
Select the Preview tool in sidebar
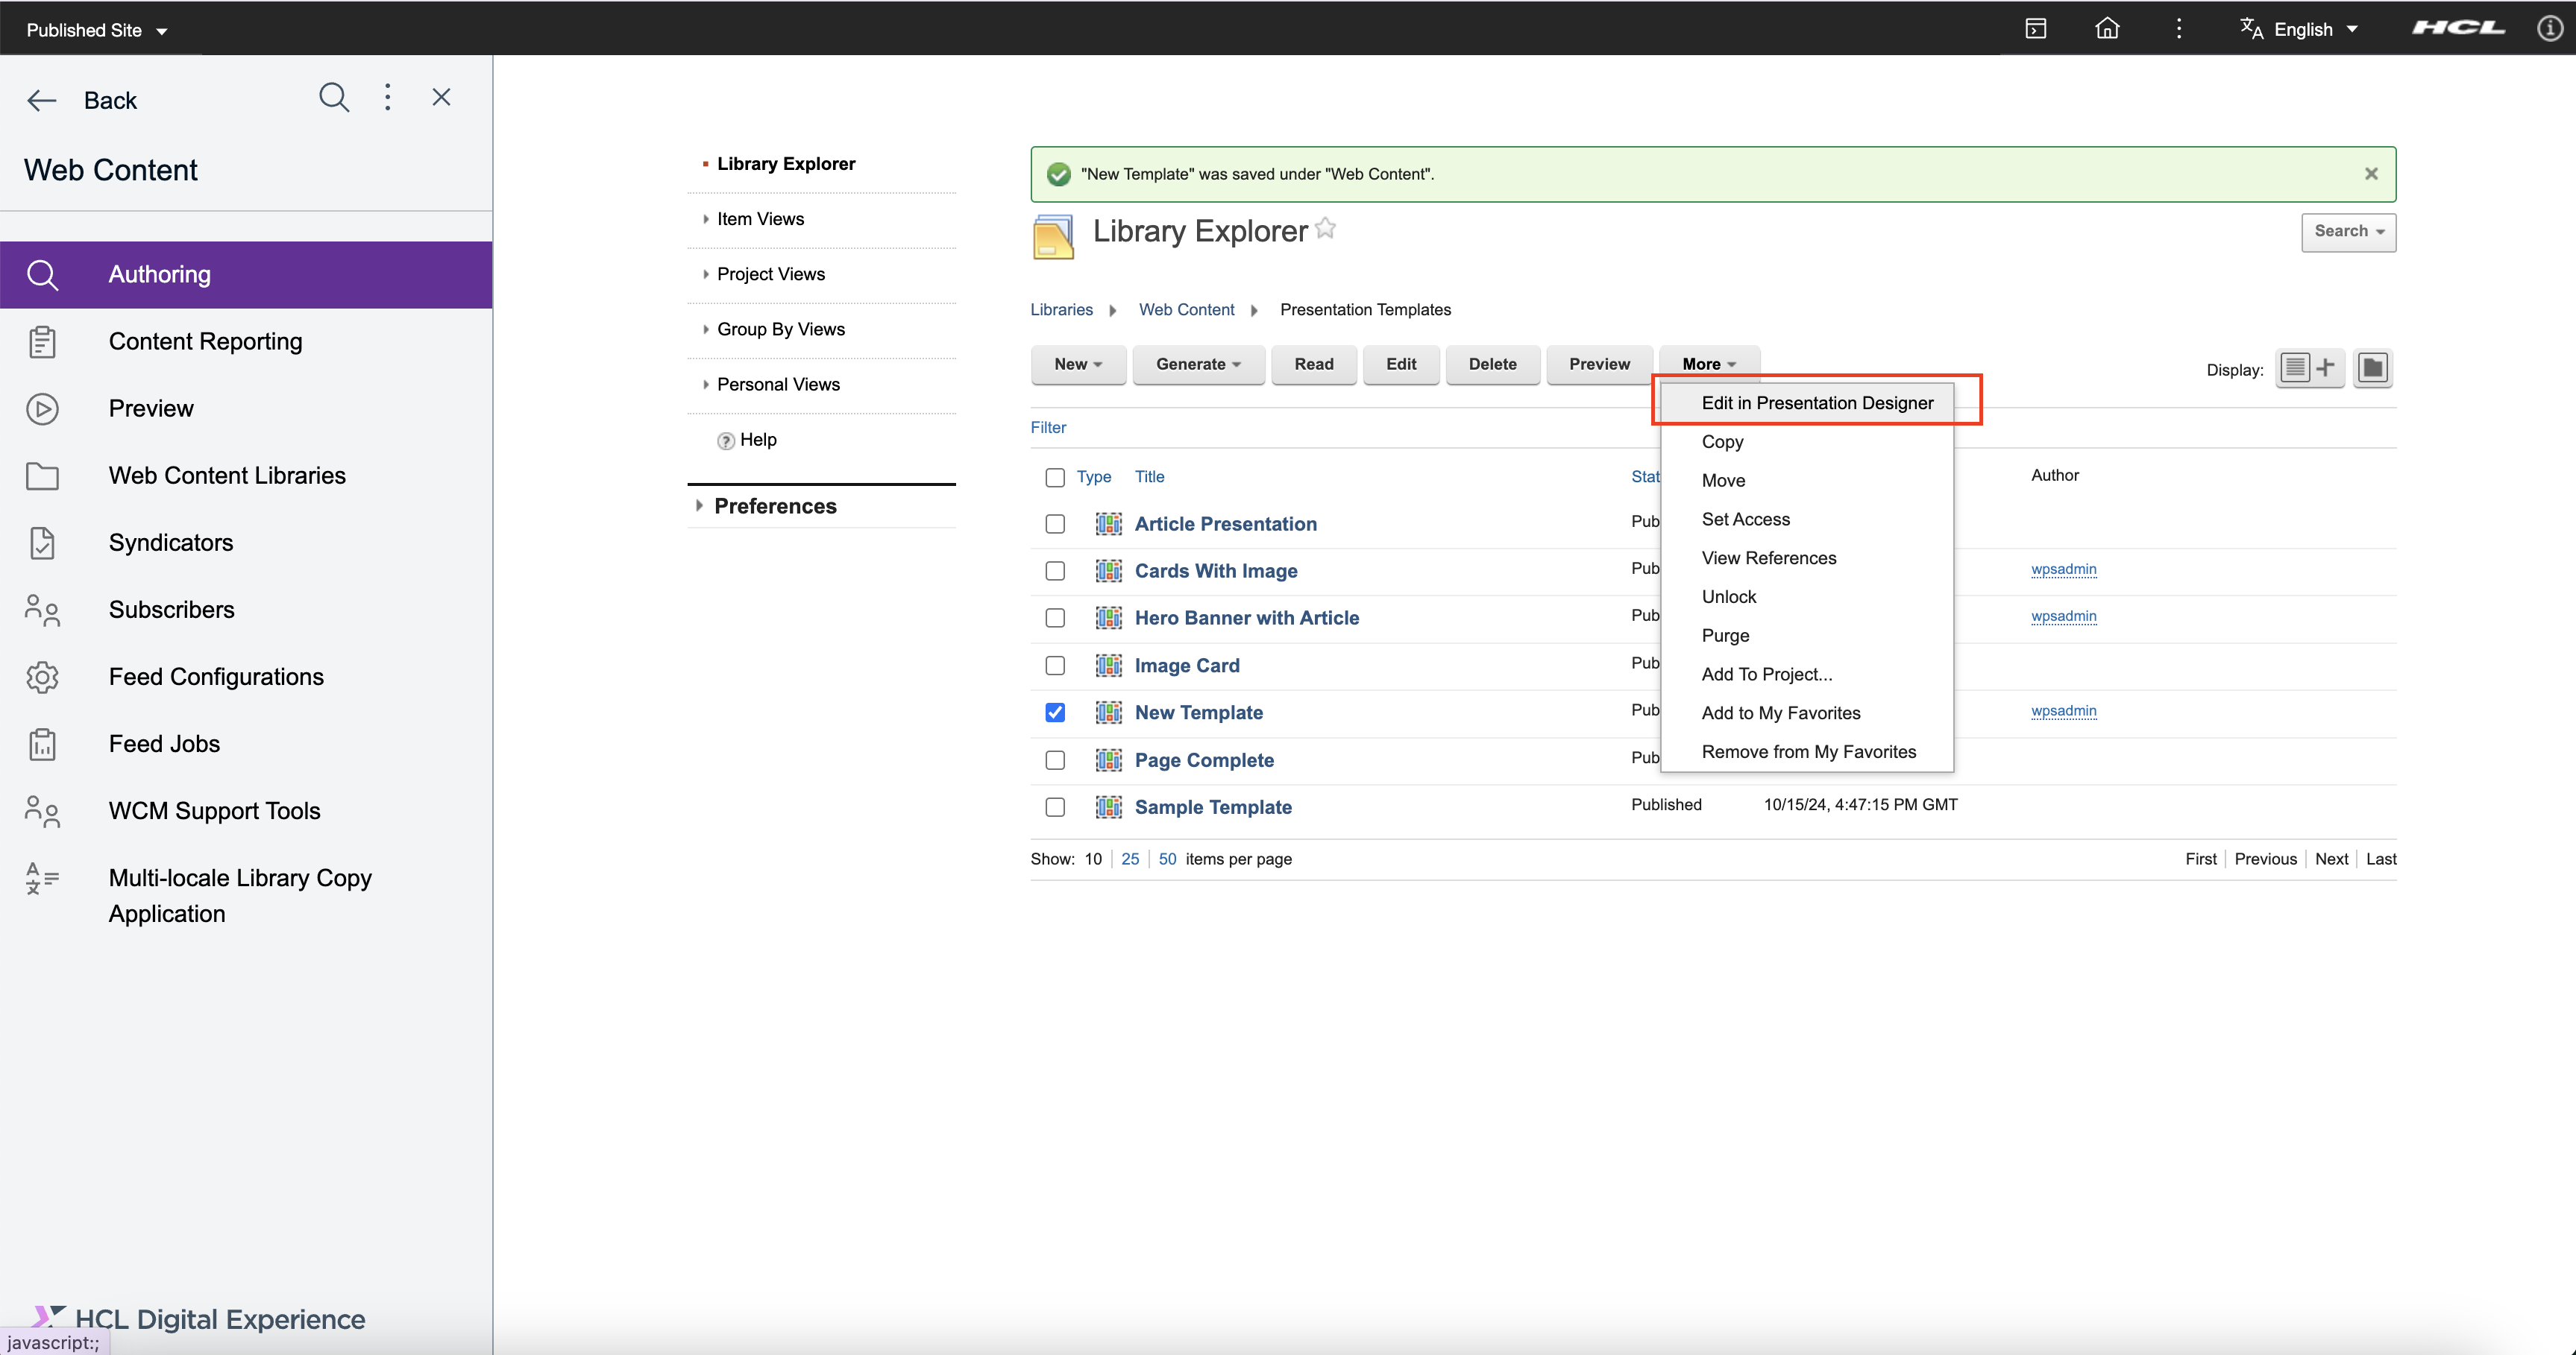150,408
